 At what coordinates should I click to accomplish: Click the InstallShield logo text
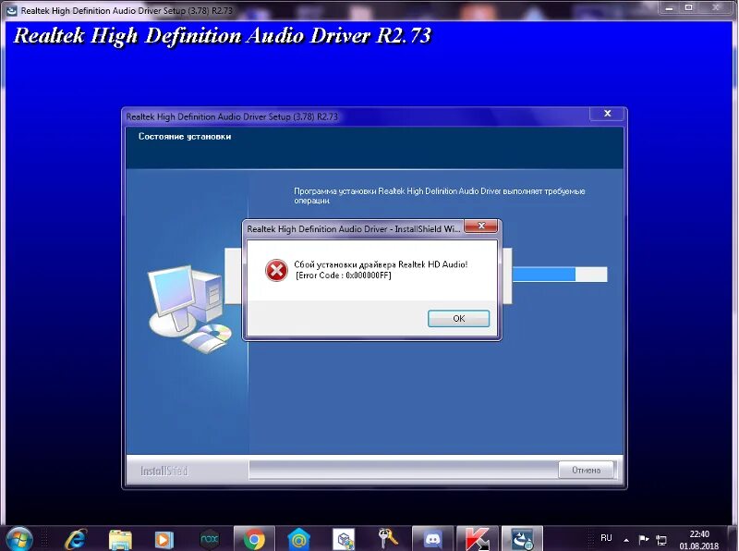click(x=164, y=471)
